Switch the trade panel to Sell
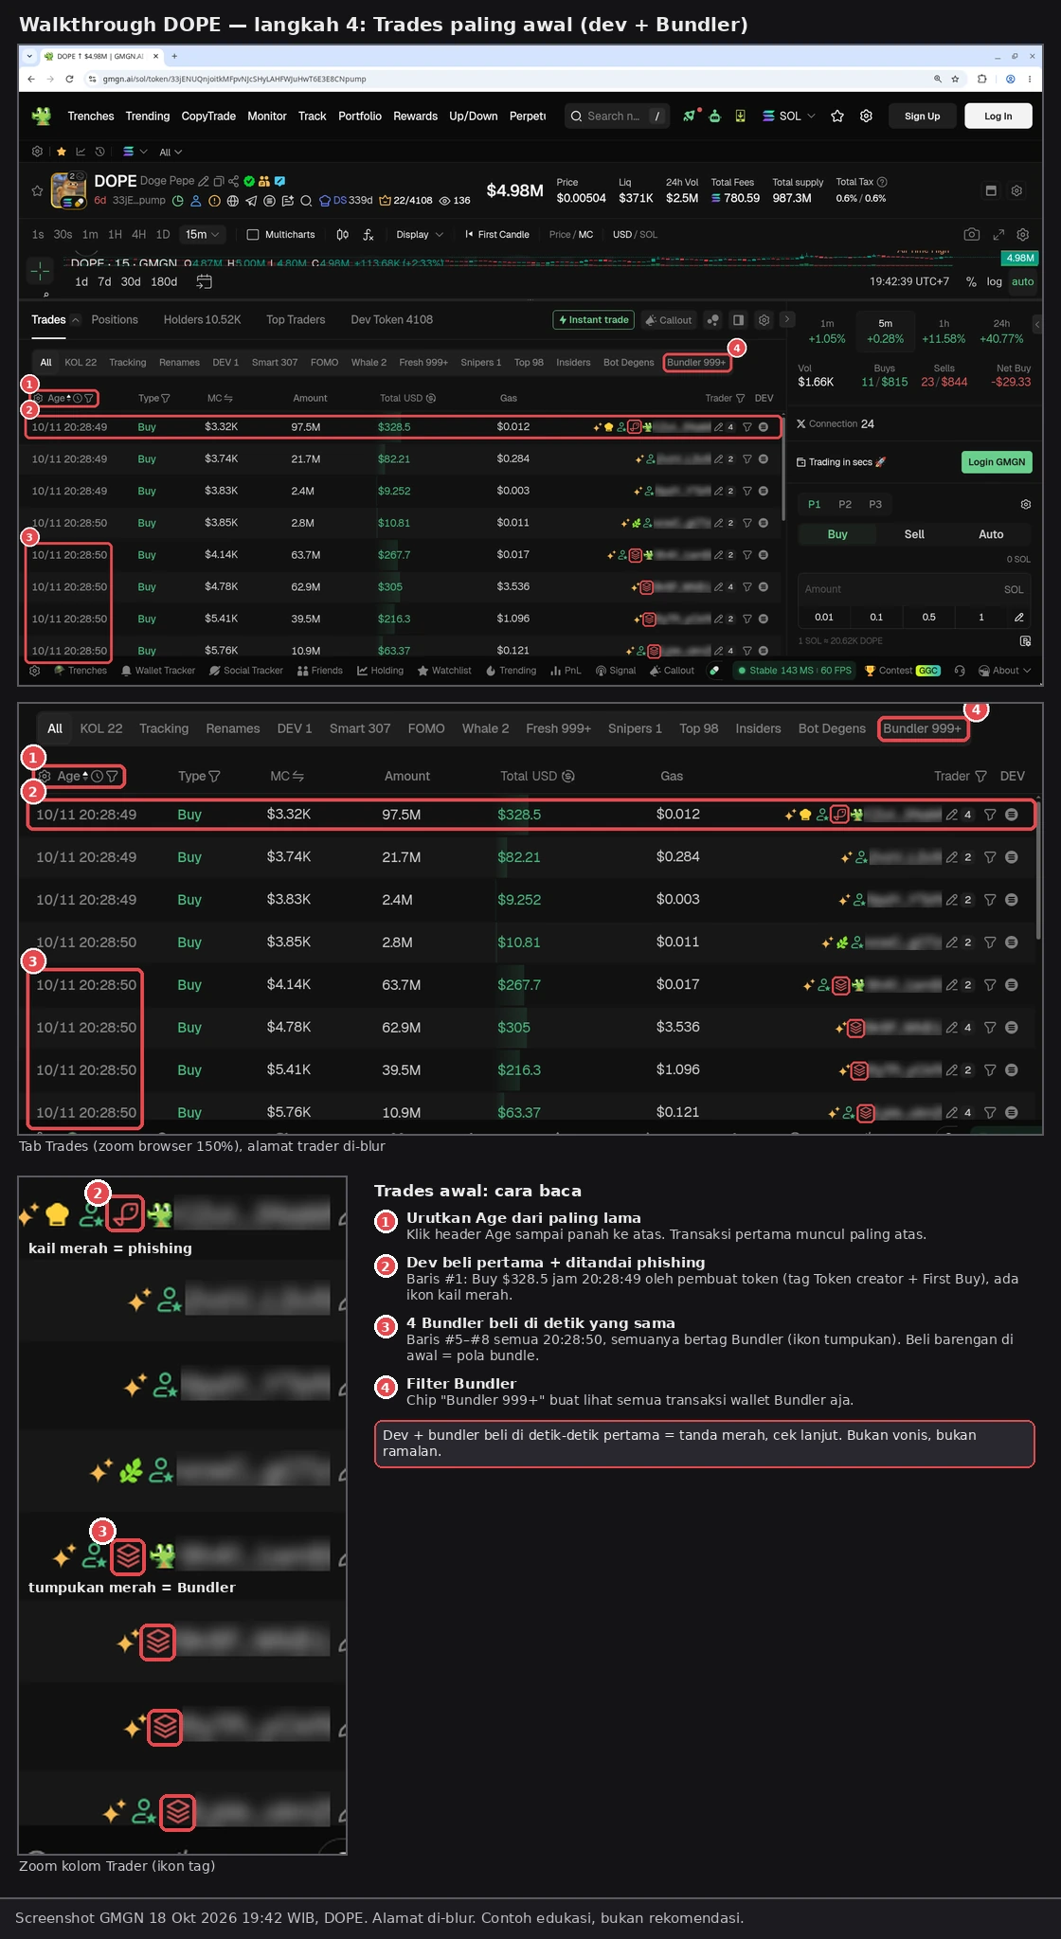Image resolution: width=1061 pixels, height=1939 pixels. 914,534
